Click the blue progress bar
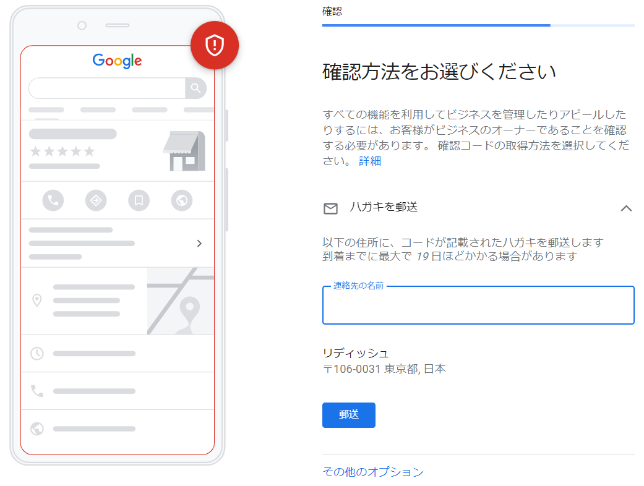Image resolution: width=644 pixels, height=486 pixels. [x=436, y=25]
